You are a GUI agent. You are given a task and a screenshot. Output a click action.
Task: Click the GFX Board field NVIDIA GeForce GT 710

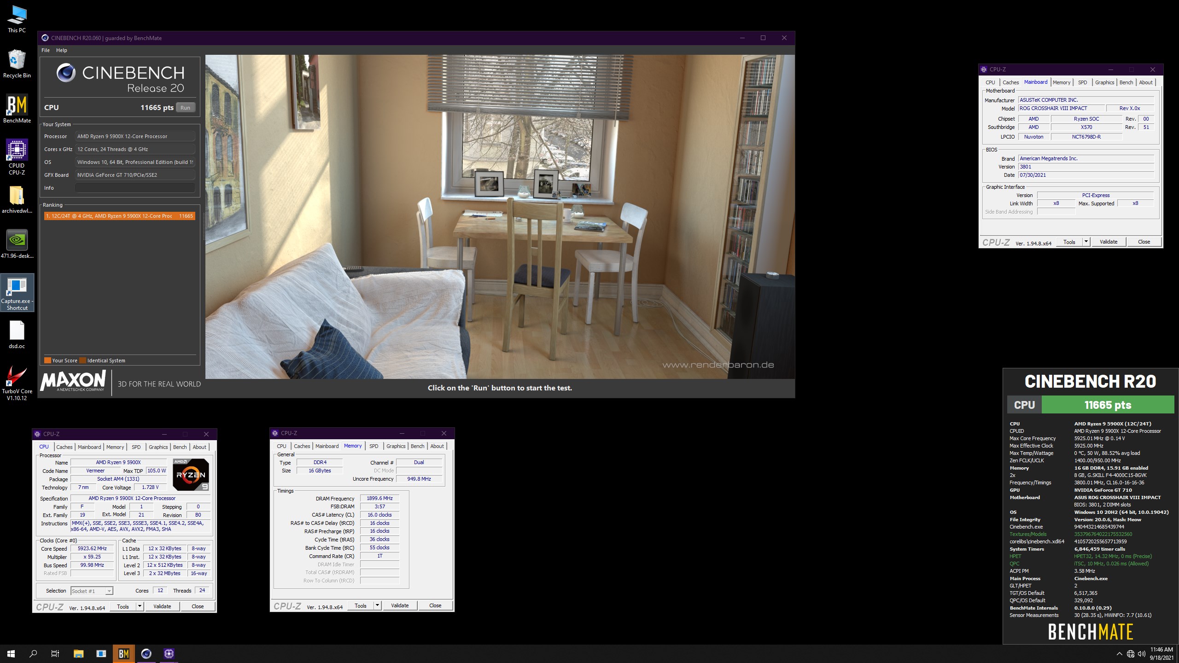[x=135, y=175]
